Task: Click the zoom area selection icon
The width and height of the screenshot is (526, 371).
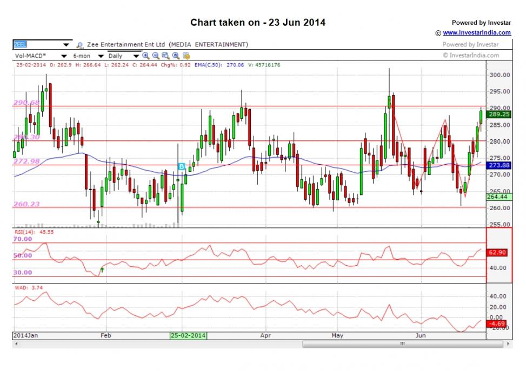Action: (x=165, y=56)
